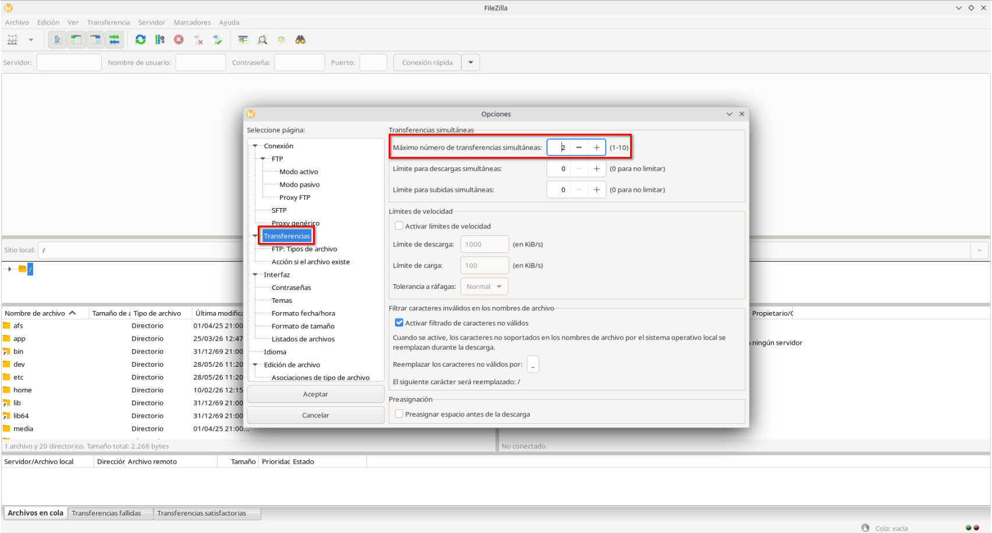The image size is (992, 533).
Task: Click the binoculars file search icon
Action: (x=300, y=40)
